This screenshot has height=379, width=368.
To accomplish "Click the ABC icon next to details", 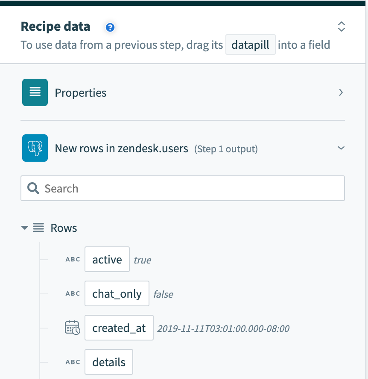I will (73, 361).
